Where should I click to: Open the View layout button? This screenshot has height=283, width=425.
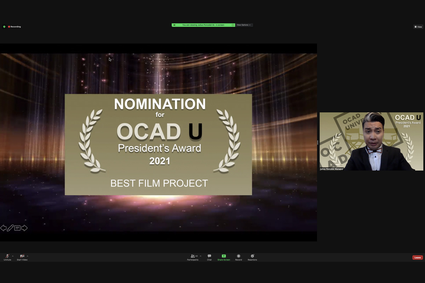[418, 27]
